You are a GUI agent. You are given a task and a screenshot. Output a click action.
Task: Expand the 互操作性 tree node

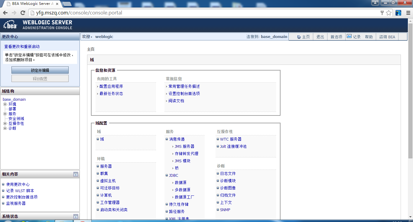5,123
